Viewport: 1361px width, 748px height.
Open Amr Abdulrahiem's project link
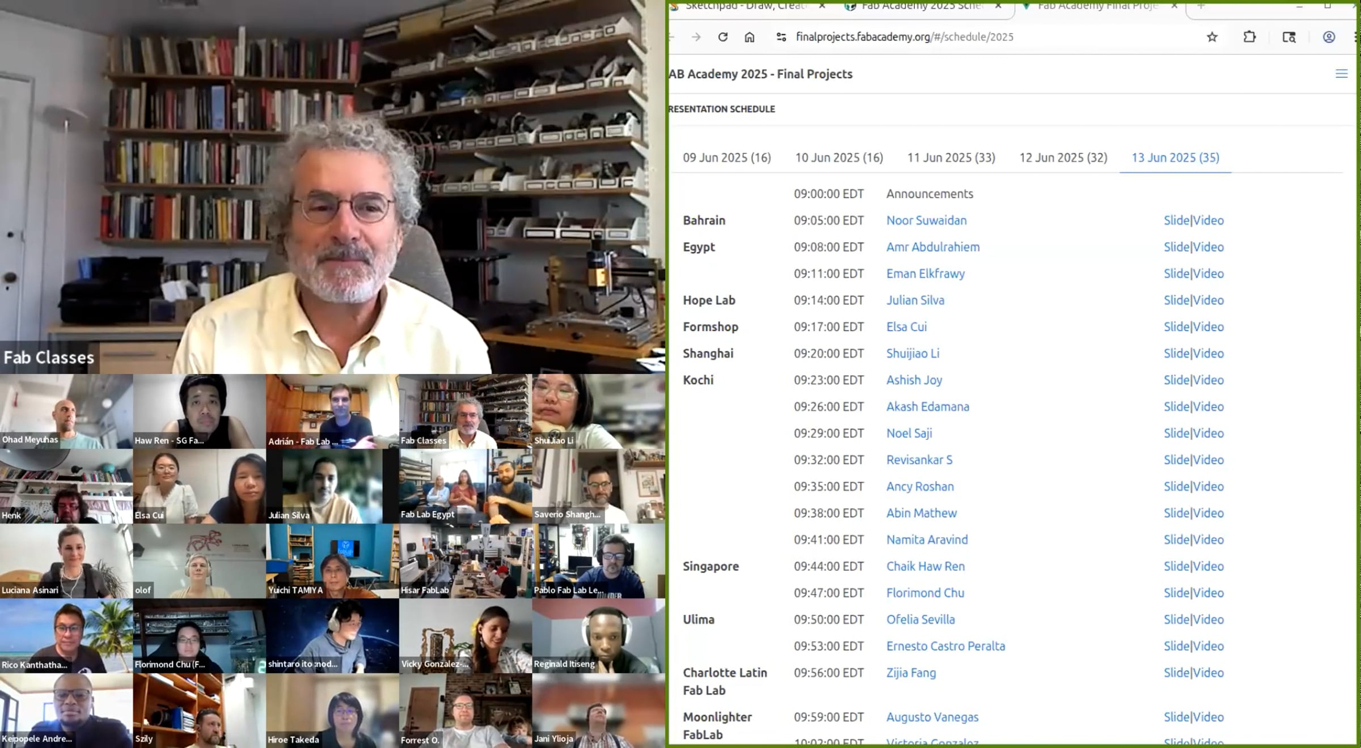pos(933,247)
